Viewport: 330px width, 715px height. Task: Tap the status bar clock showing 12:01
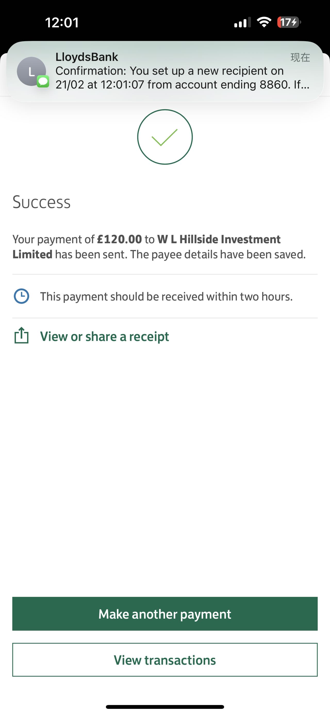coord(62,22)
